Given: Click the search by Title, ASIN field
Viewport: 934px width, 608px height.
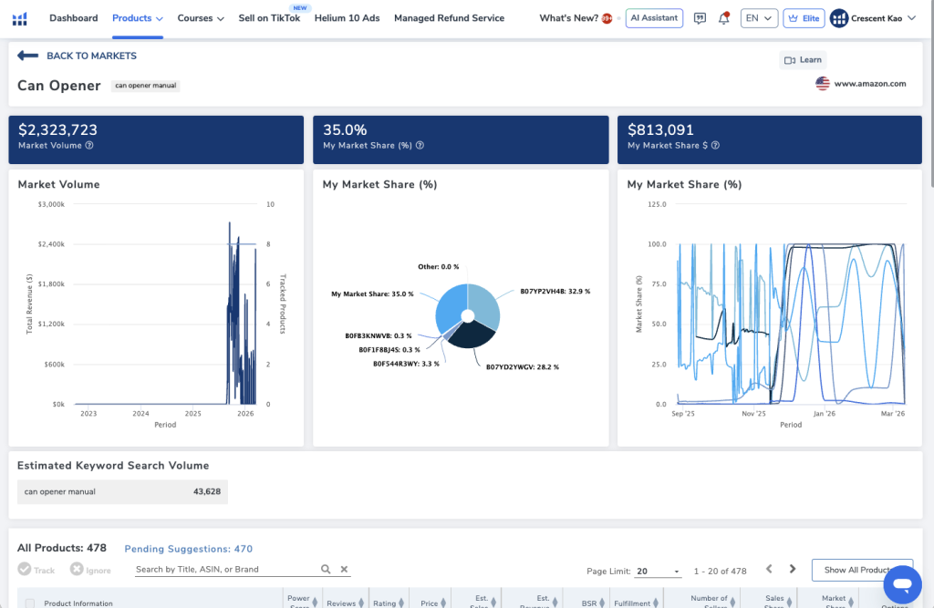Looking at the screenshot, I should [x=224, y=570].
